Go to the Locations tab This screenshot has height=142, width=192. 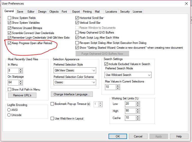pos(111,12)
